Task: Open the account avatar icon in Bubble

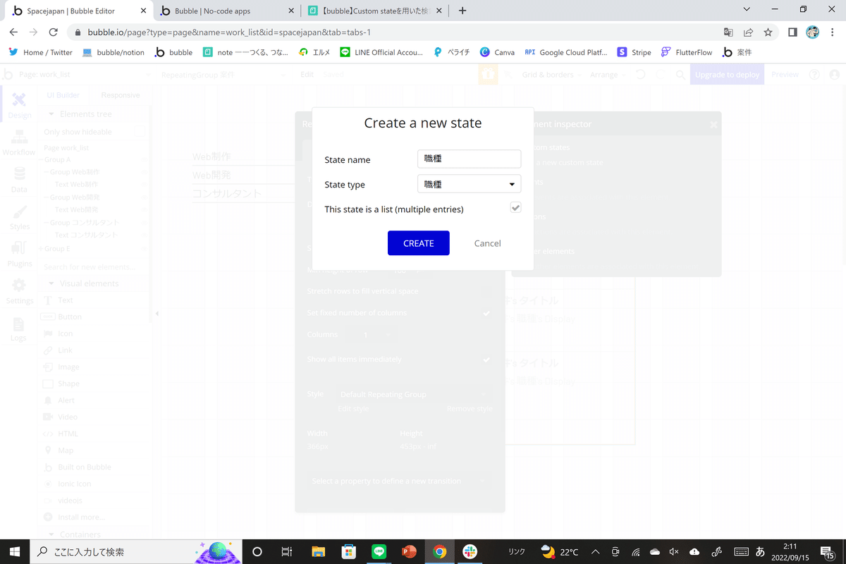Action: pyautogui.click(x=835, y=75)
